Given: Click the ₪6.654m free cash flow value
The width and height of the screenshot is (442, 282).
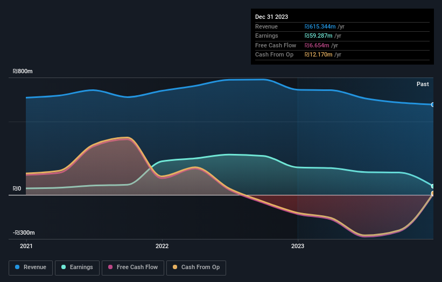Looking at the screenshot, I should 317,45.
